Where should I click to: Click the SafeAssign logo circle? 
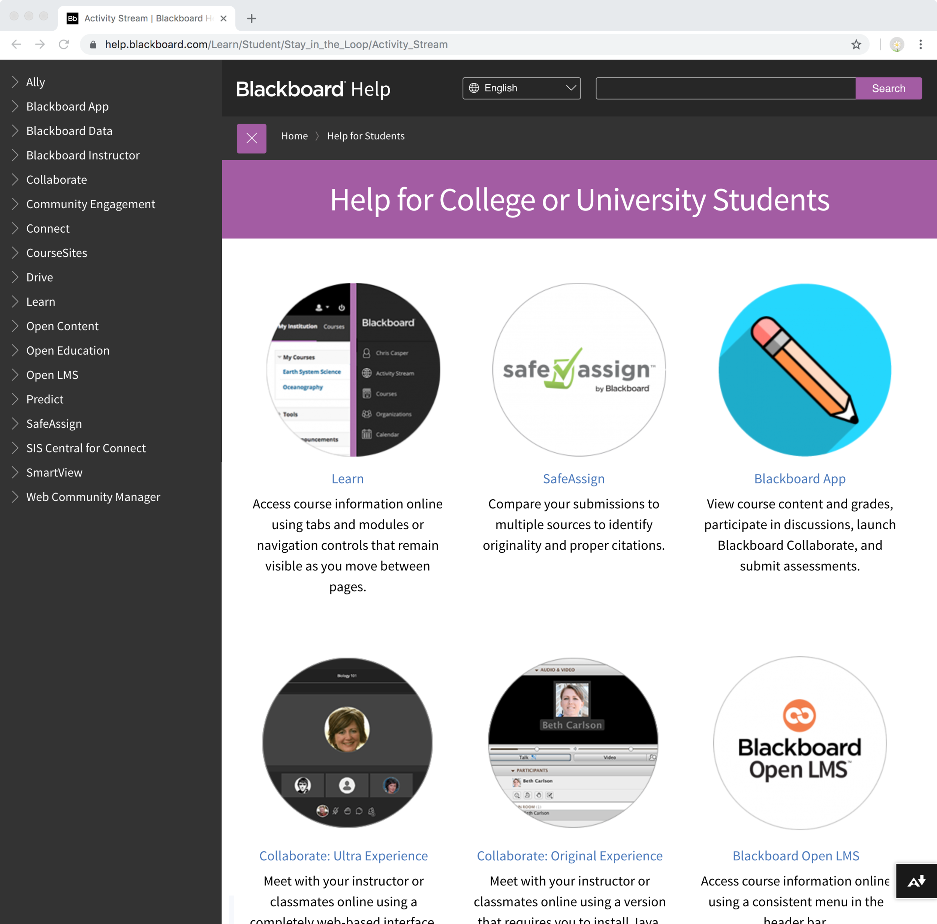(x=579, y=369)
